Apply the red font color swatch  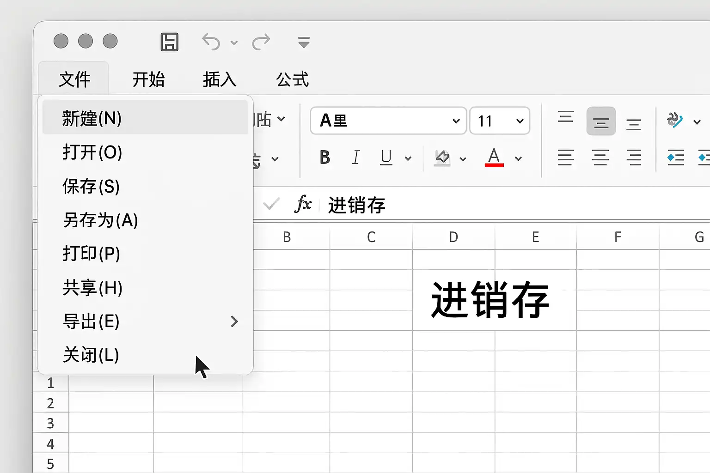(x=494, y=158)
